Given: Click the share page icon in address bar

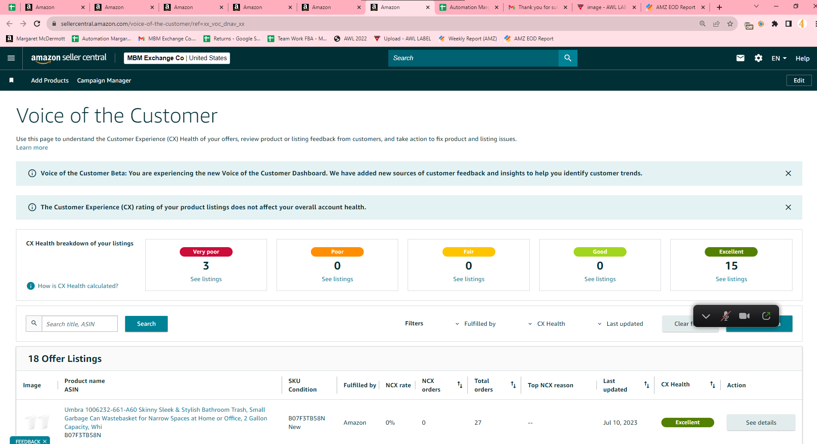Looking at the screenshot, I should 716,24.
